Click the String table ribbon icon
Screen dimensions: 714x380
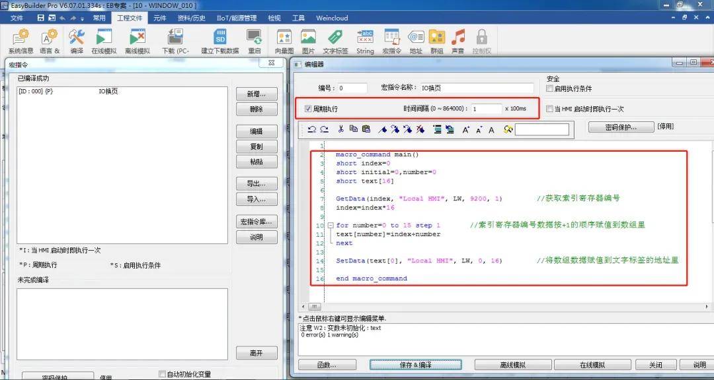[365, 40]
